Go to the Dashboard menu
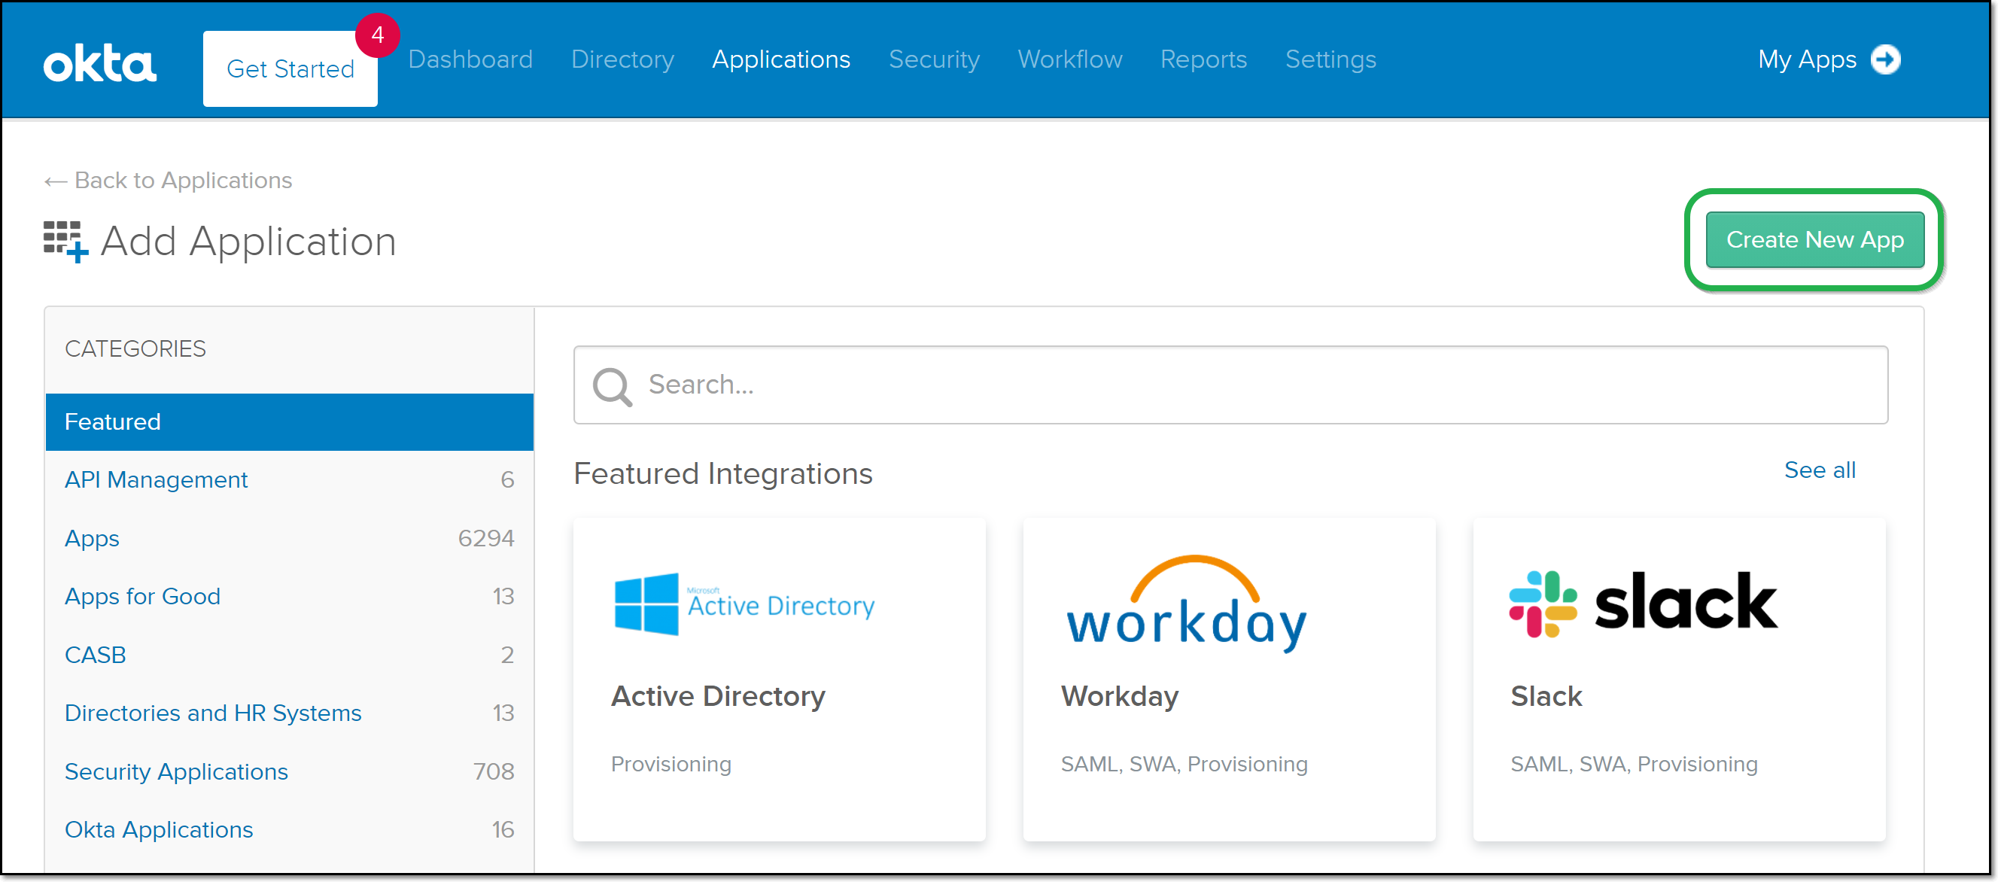Screen dimensions: 1998x882 470,59
